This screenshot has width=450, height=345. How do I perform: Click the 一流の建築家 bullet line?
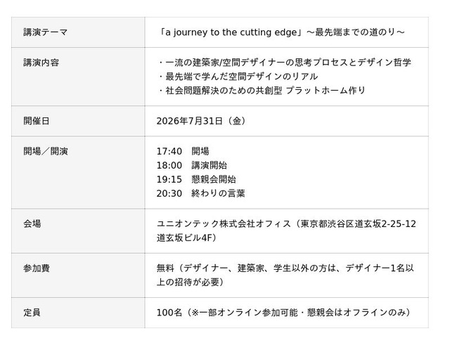point(284,63)
